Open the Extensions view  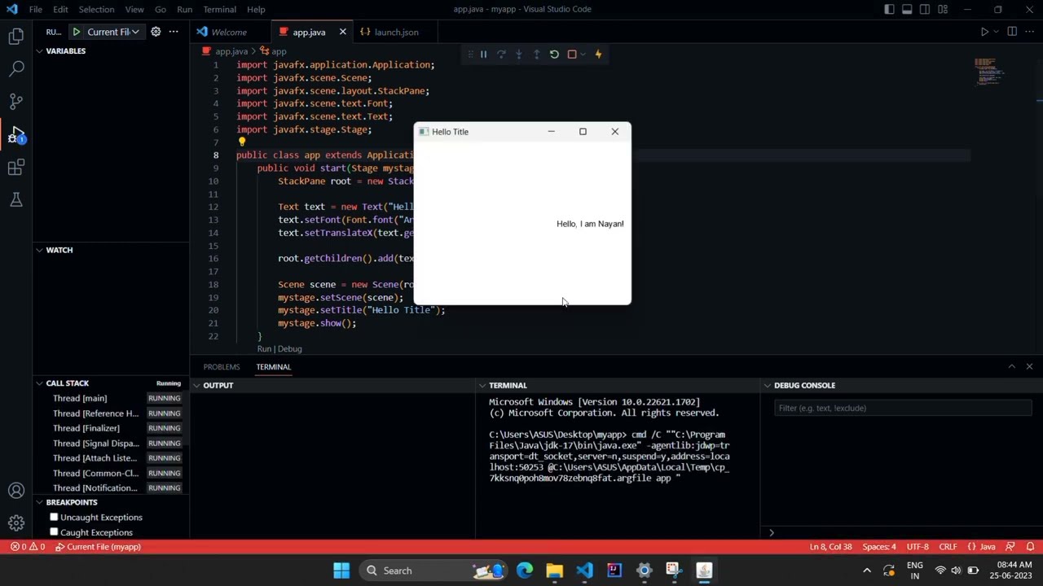[16, 167]
